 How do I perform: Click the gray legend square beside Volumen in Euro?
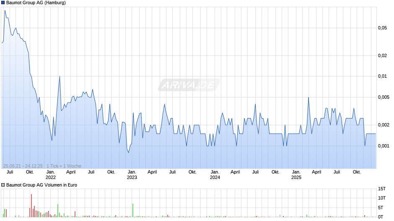click(3, 185)
